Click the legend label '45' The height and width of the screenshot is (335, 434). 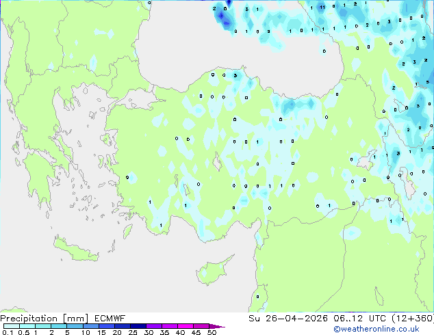coord(196,332)
